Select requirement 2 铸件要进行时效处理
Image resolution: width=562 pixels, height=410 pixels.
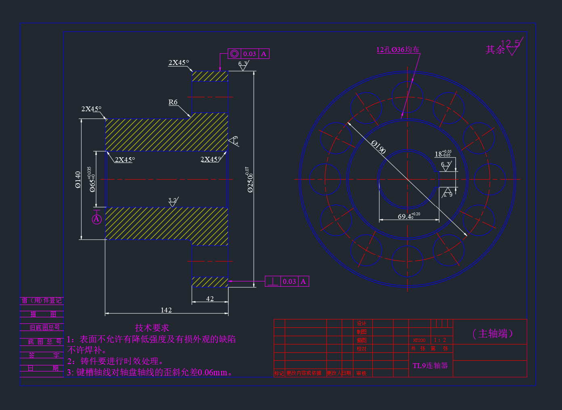click(115, 361)
